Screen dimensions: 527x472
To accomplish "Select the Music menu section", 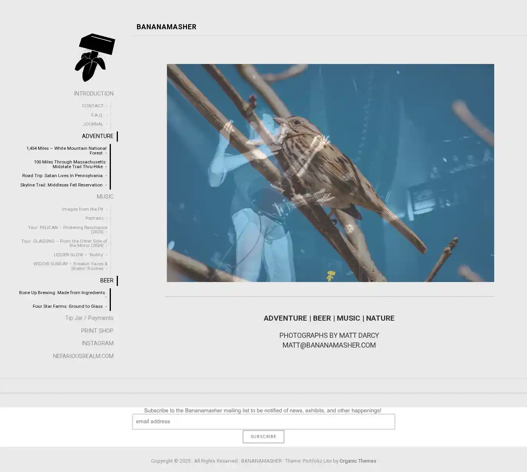I will click(x=105, y=197).
